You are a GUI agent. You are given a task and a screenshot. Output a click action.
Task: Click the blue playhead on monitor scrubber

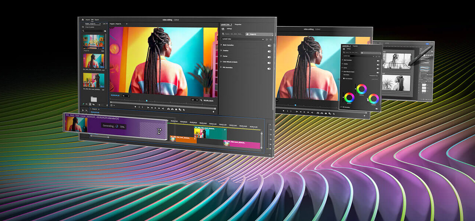click(146, 101)
